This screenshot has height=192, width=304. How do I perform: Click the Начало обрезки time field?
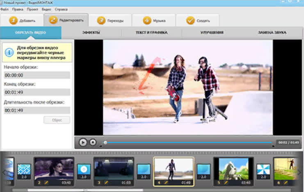pos(37,75)
